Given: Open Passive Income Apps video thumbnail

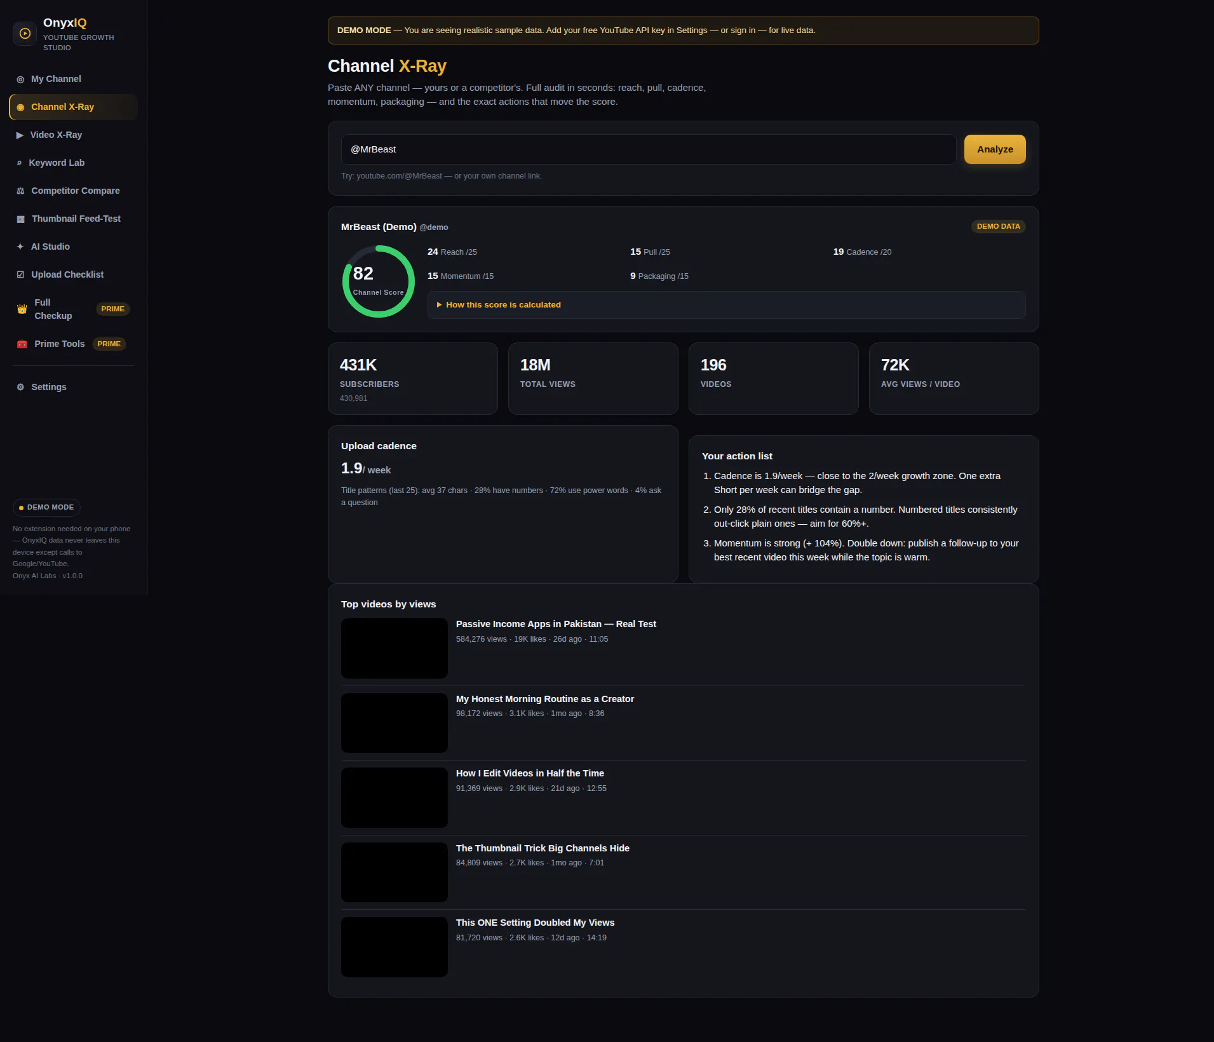Looking at the screenshot, I should point(395,649).
